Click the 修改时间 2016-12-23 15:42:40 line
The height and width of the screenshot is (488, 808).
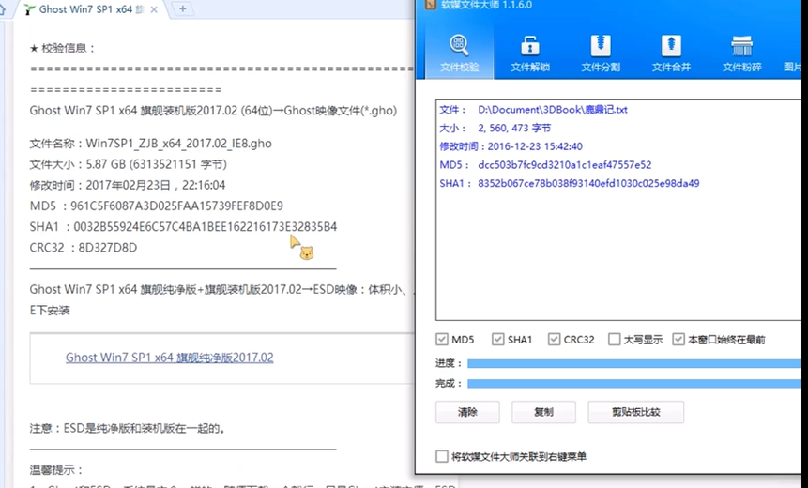[511, 146]
